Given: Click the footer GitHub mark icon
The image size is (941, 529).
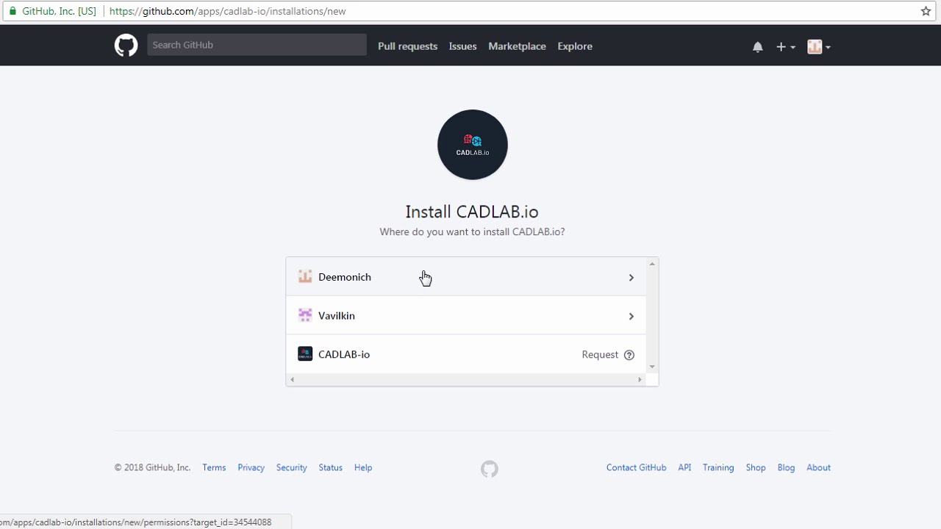Looking at the screenshot, I should (490, 469).
